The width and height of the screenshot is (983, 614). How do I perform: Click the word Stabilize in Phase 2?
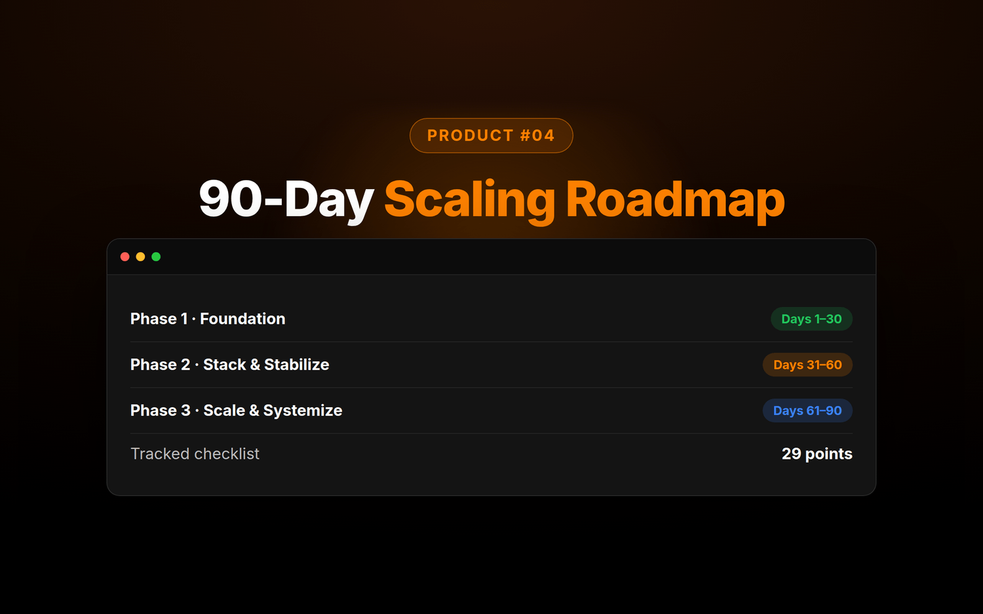point(296,365)
